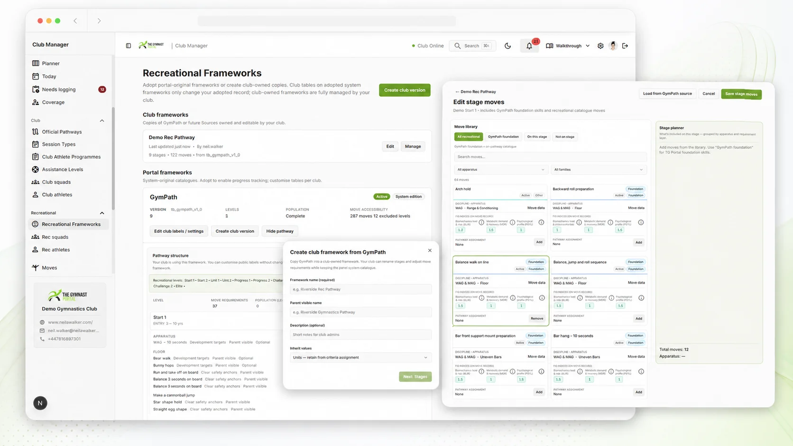Open the Inherit values dropdown
This screenshot has width=793, height=446.
360,357
